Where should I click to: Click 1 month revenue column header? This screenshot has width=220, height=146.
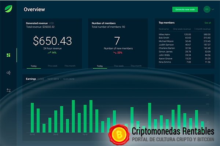202,29
